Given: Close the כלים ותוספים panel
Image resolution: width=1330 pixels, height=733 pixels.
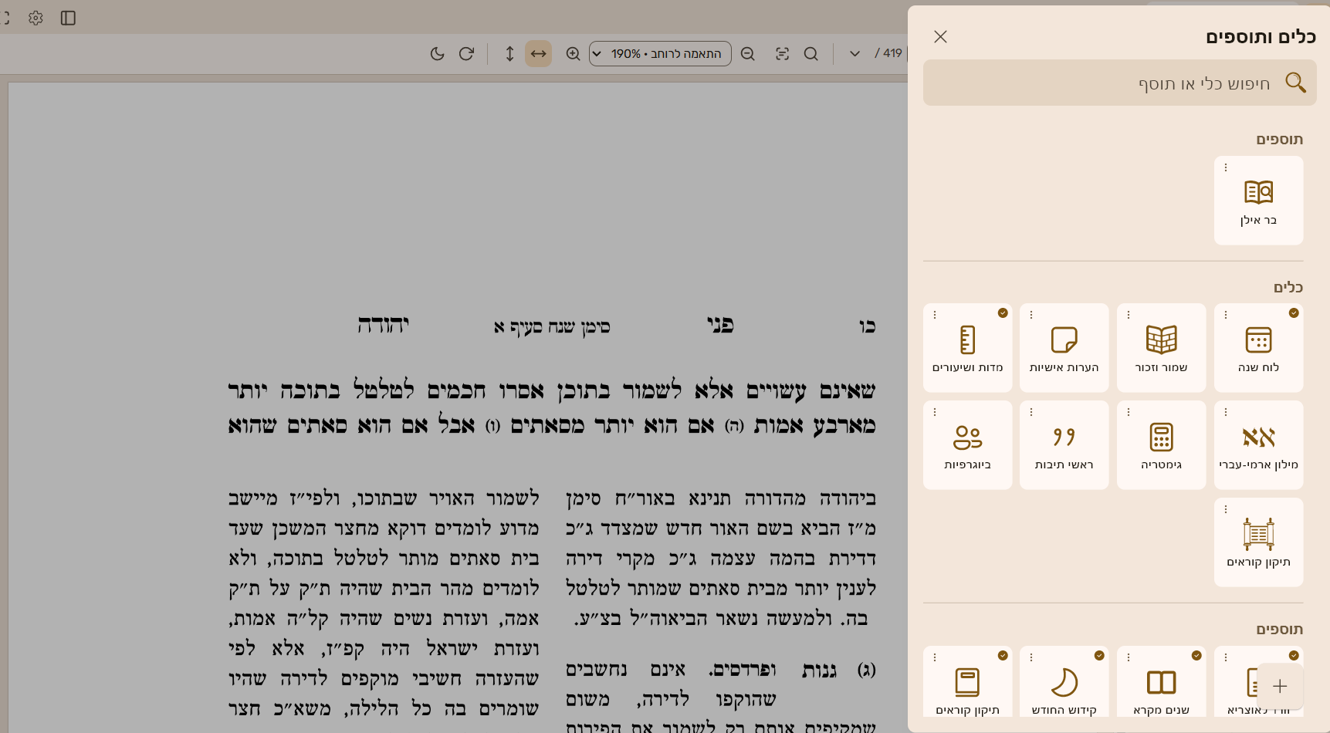Looking at the screenshot, I should click(x=940, y=36).
